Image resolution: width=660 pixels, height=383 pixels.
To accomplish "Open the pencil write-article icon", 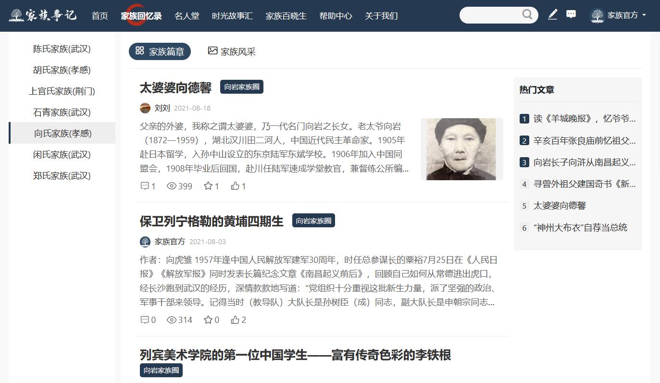I will tap(552, 15).
